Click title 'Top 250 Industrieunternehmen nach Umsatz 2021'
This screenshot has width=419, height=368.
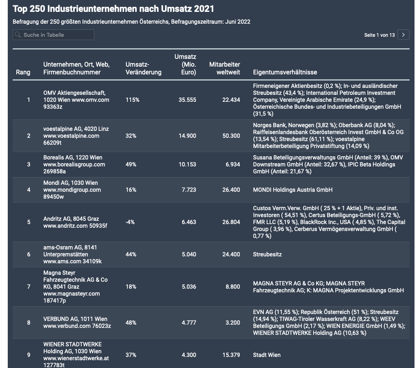pos(113,9)
